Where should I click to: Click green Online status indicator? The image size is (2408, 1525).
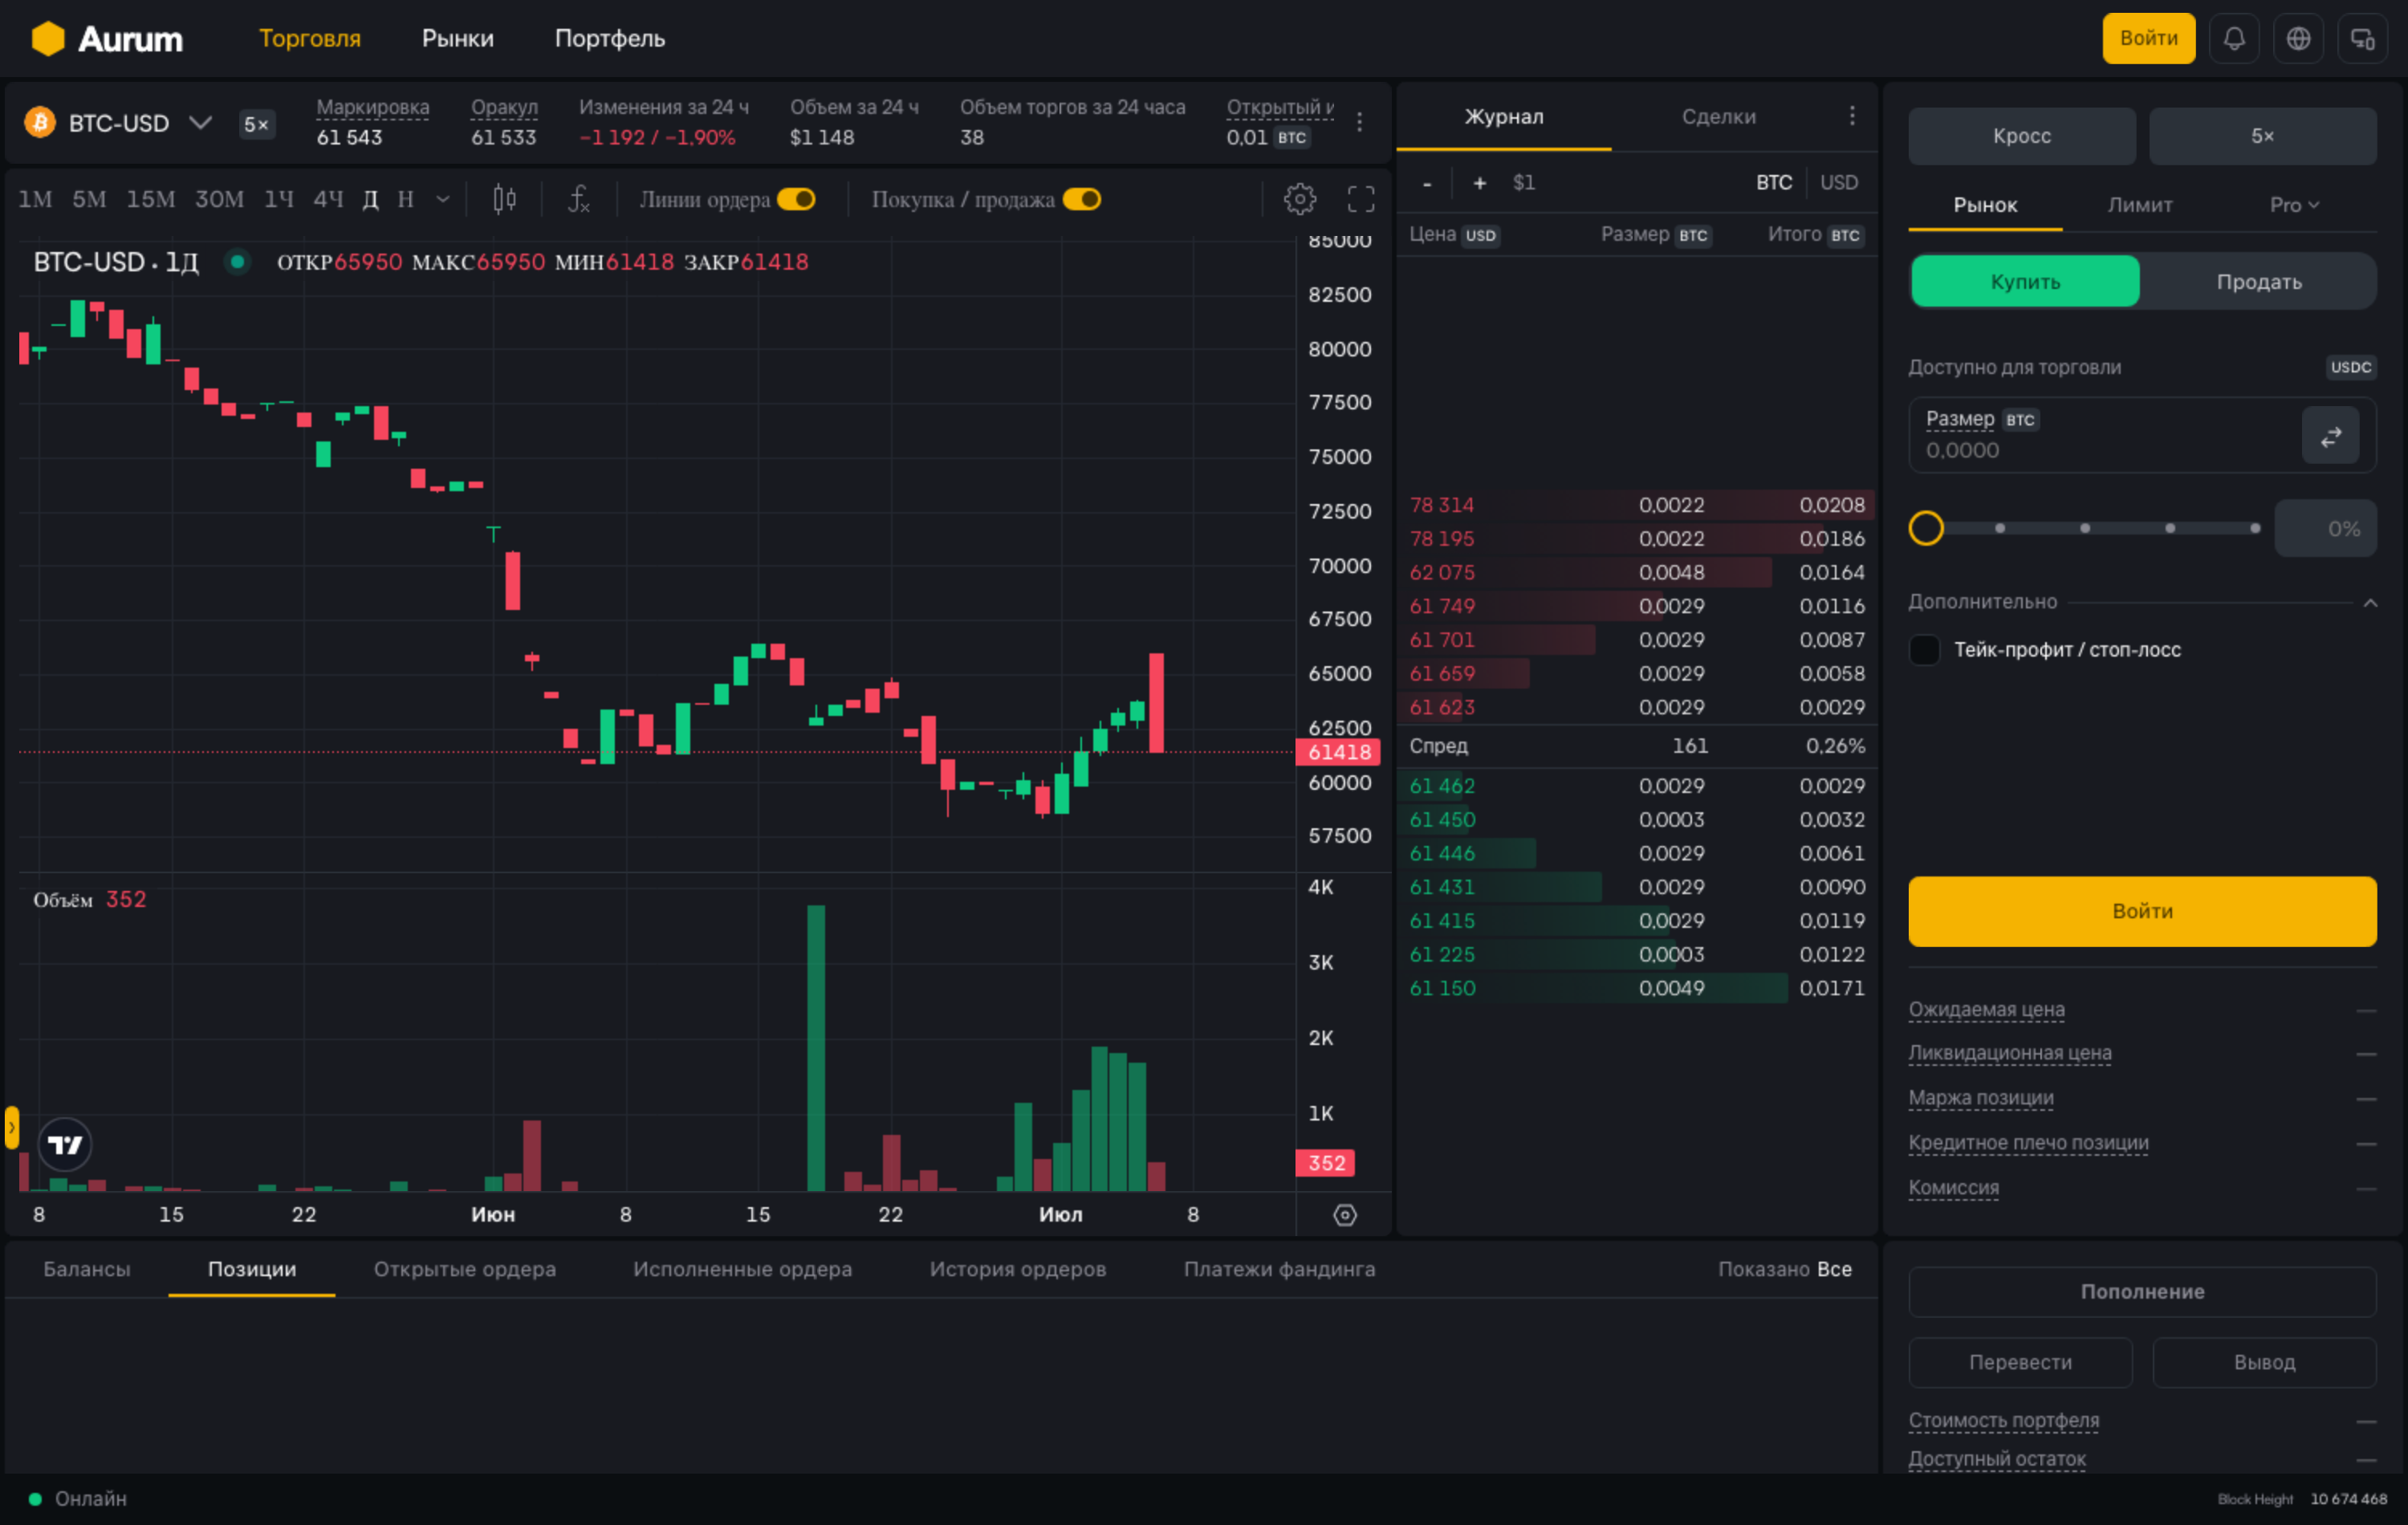[35, 1498]
